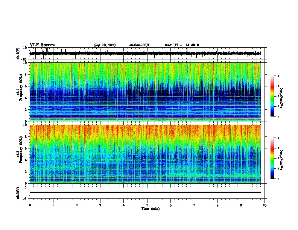The height and width of the screenshot is (230, 298).
Task: Click the "-5" label on ch.1 colorbar
Action: tap(277, 96)
